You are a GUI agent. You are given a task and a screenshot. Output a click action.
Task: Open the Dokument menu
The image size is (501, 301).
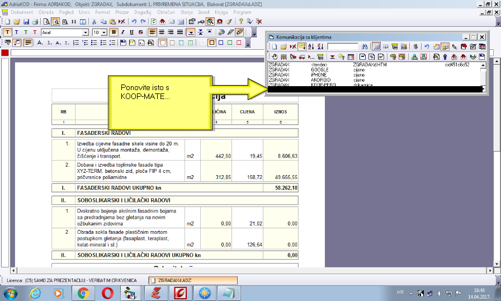click(22, 12)
